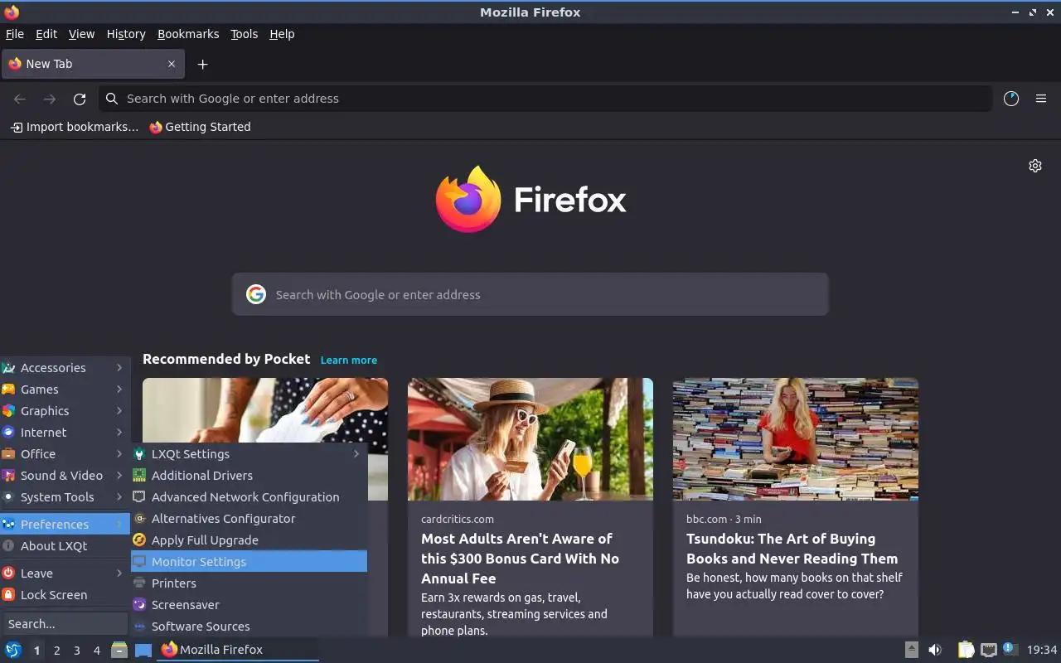The image size is (1061, 663).
Task: Open Alternatives Configurator
Action: 249,519
